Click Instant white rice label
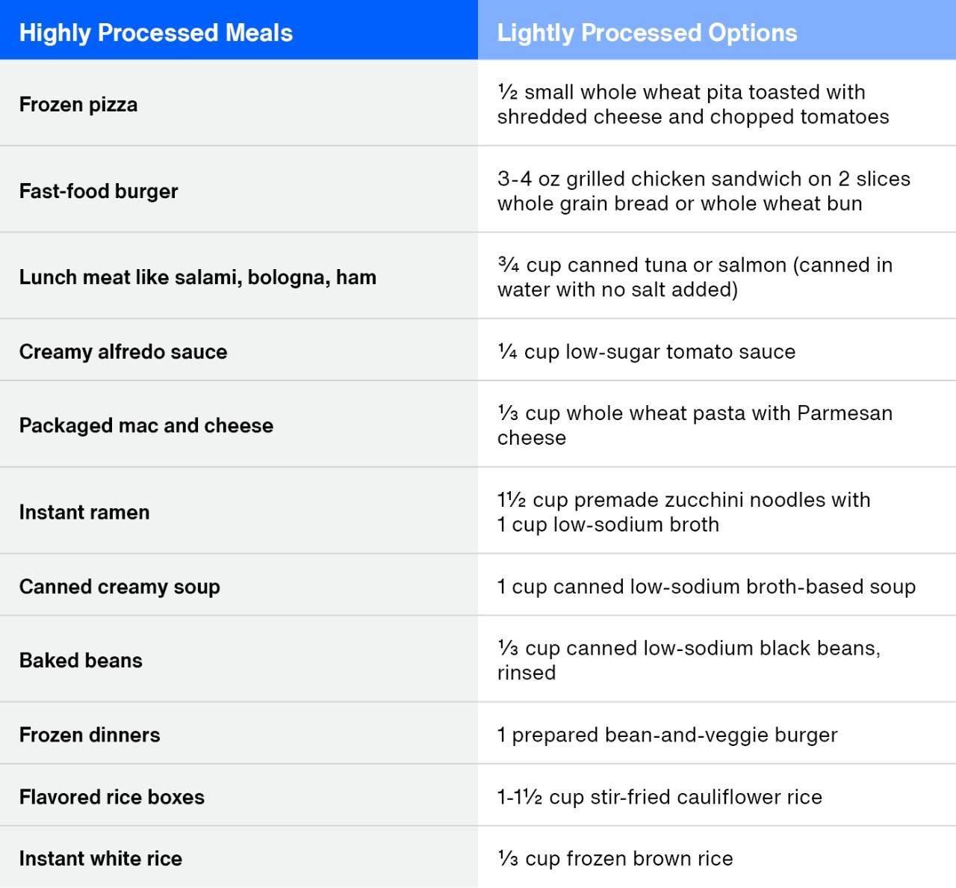956x888 pixels. tap(101, 859)
